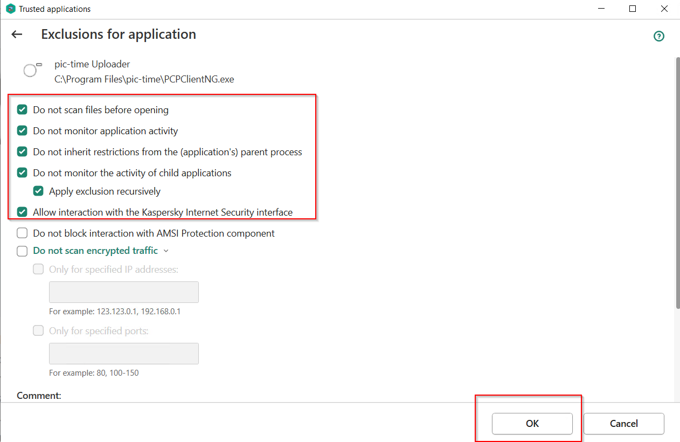Click the Exclusions for application heading
680x442 pixels.
click(x=119, y=34)
